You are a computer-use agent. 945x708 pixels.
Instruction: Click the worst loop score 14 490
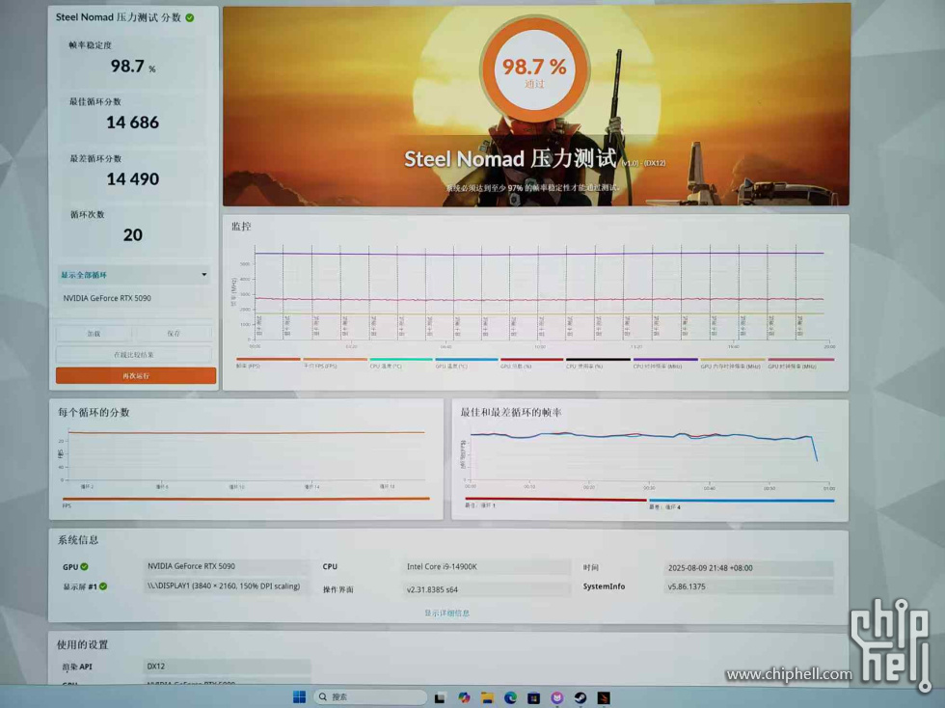[x=133, y=179]
